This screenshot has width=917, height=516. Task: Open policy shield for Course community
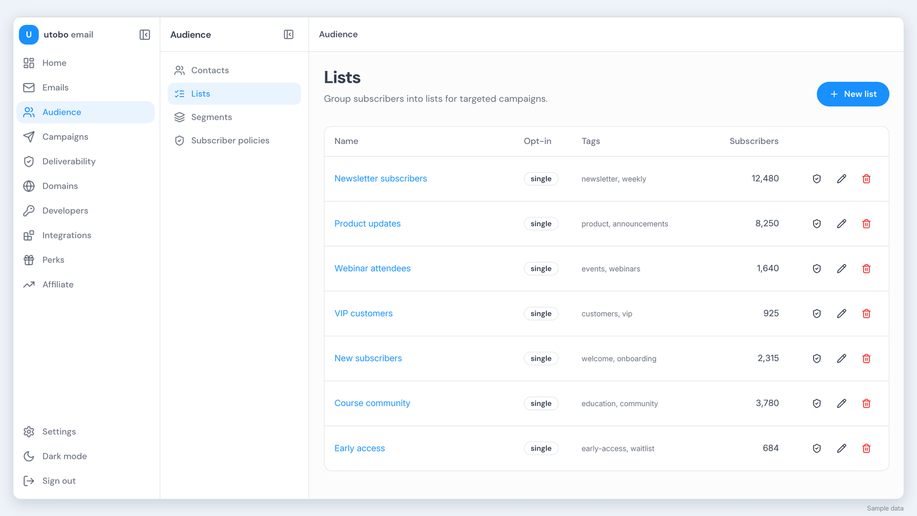817,404
